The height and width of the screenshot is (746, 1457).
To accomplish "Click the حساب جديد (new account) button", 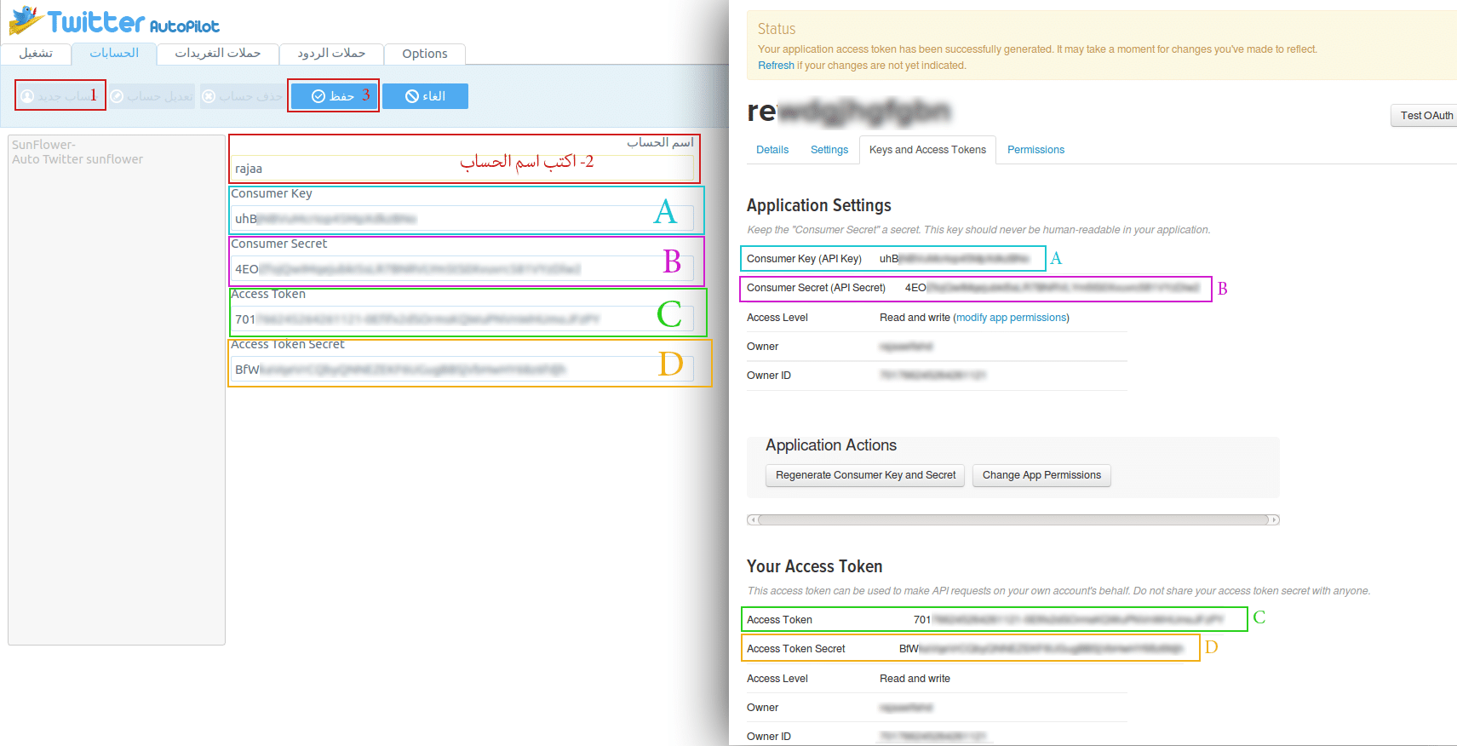I will click(x=60, y=96).
